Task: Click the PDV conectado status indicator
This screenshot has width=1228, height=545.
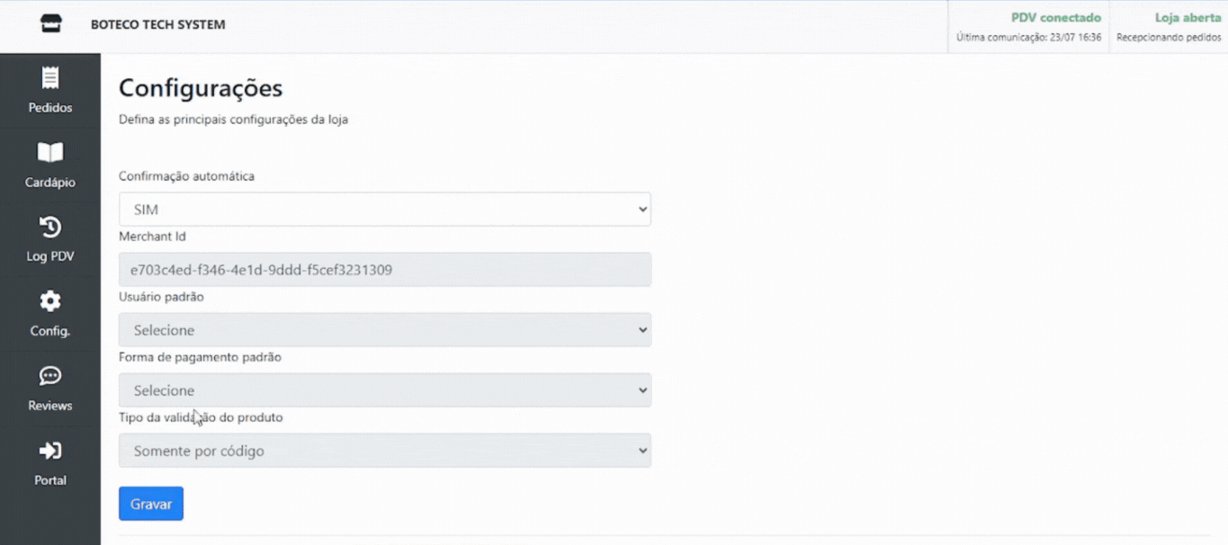Action: 1055,18
